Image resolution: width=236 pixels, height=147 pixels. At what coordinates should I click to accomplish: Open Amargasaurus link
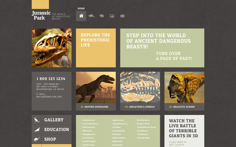(x=89, y=134)
